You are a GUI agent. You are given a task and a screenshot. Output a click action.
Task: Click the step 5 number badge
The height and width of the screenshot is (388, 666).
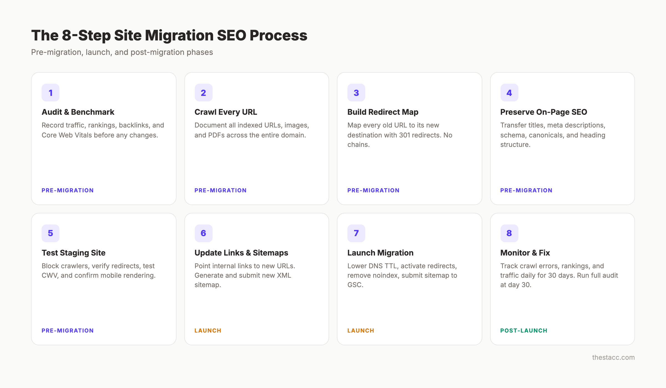[x=50, y=233]
